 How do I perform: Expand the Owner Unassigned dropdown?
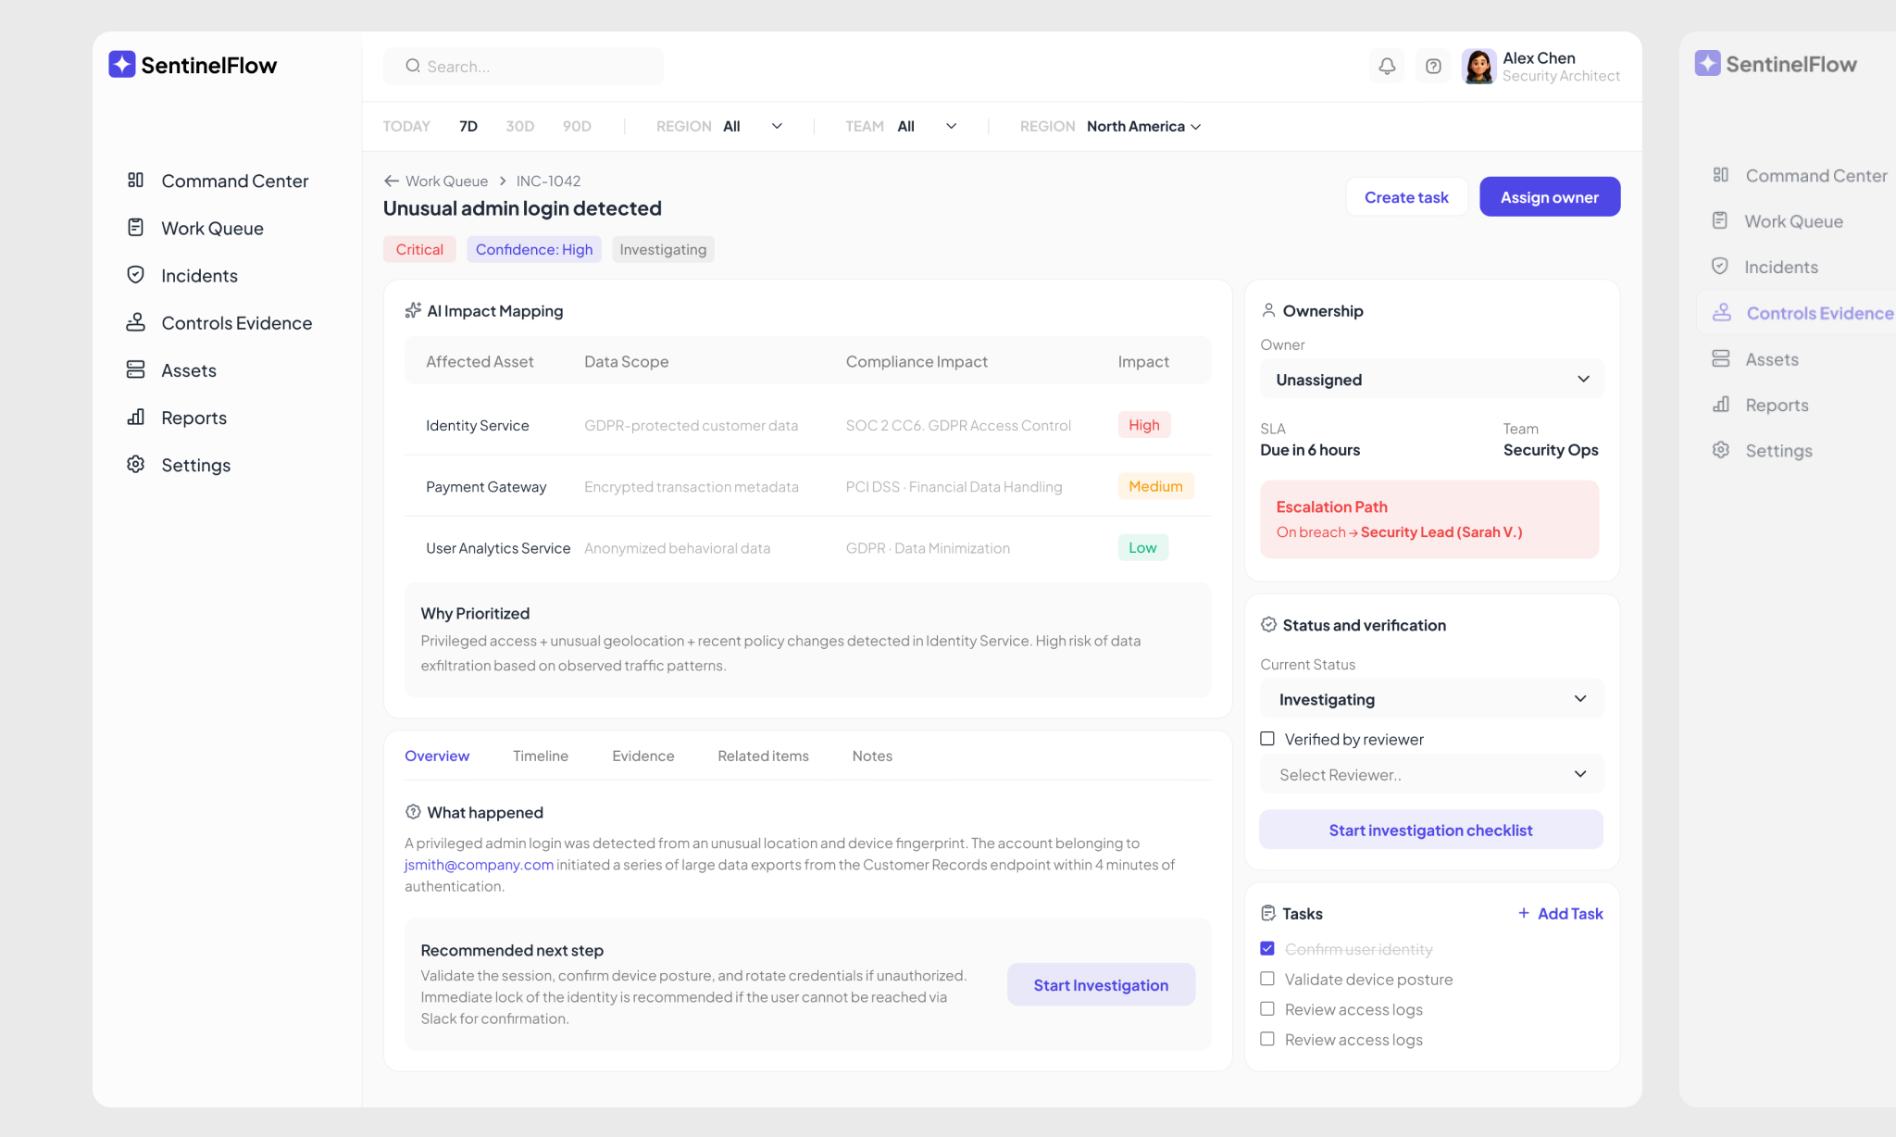1431,380
